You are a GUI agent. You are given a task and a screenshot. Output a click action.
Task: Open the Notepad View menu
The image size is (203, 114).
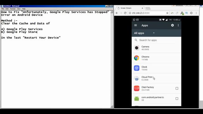click(x=19, y=9)
